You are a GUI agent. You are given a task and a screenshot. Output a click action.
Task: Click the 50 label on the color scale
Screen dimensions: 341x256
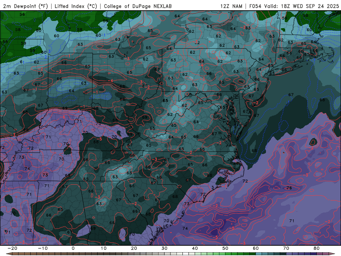225,248
